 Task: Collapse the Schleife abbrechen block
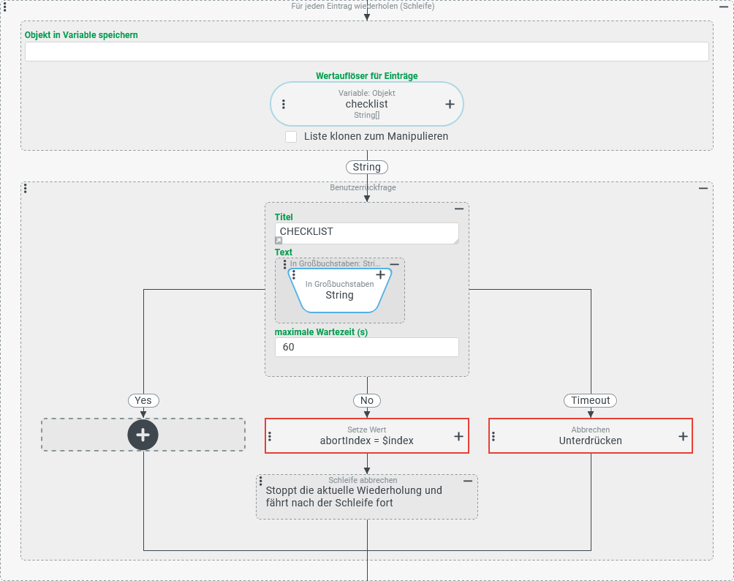click(x=468, y=481)
